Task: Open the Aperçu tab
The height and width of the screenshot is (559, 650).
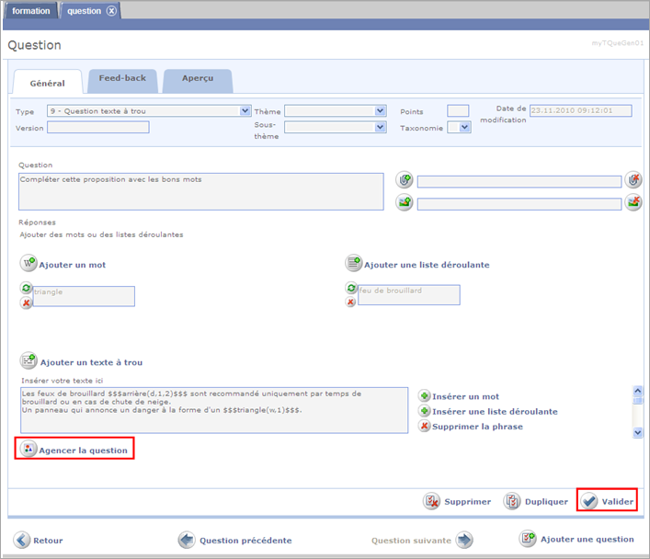Action: point(197,79)
